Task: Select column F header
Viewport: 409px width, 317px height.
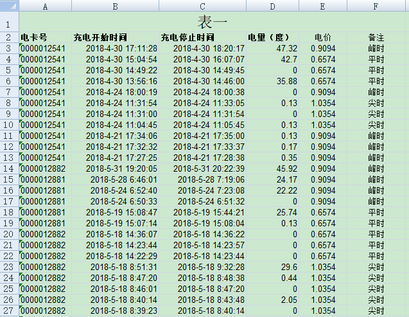Action: [376, 6]
